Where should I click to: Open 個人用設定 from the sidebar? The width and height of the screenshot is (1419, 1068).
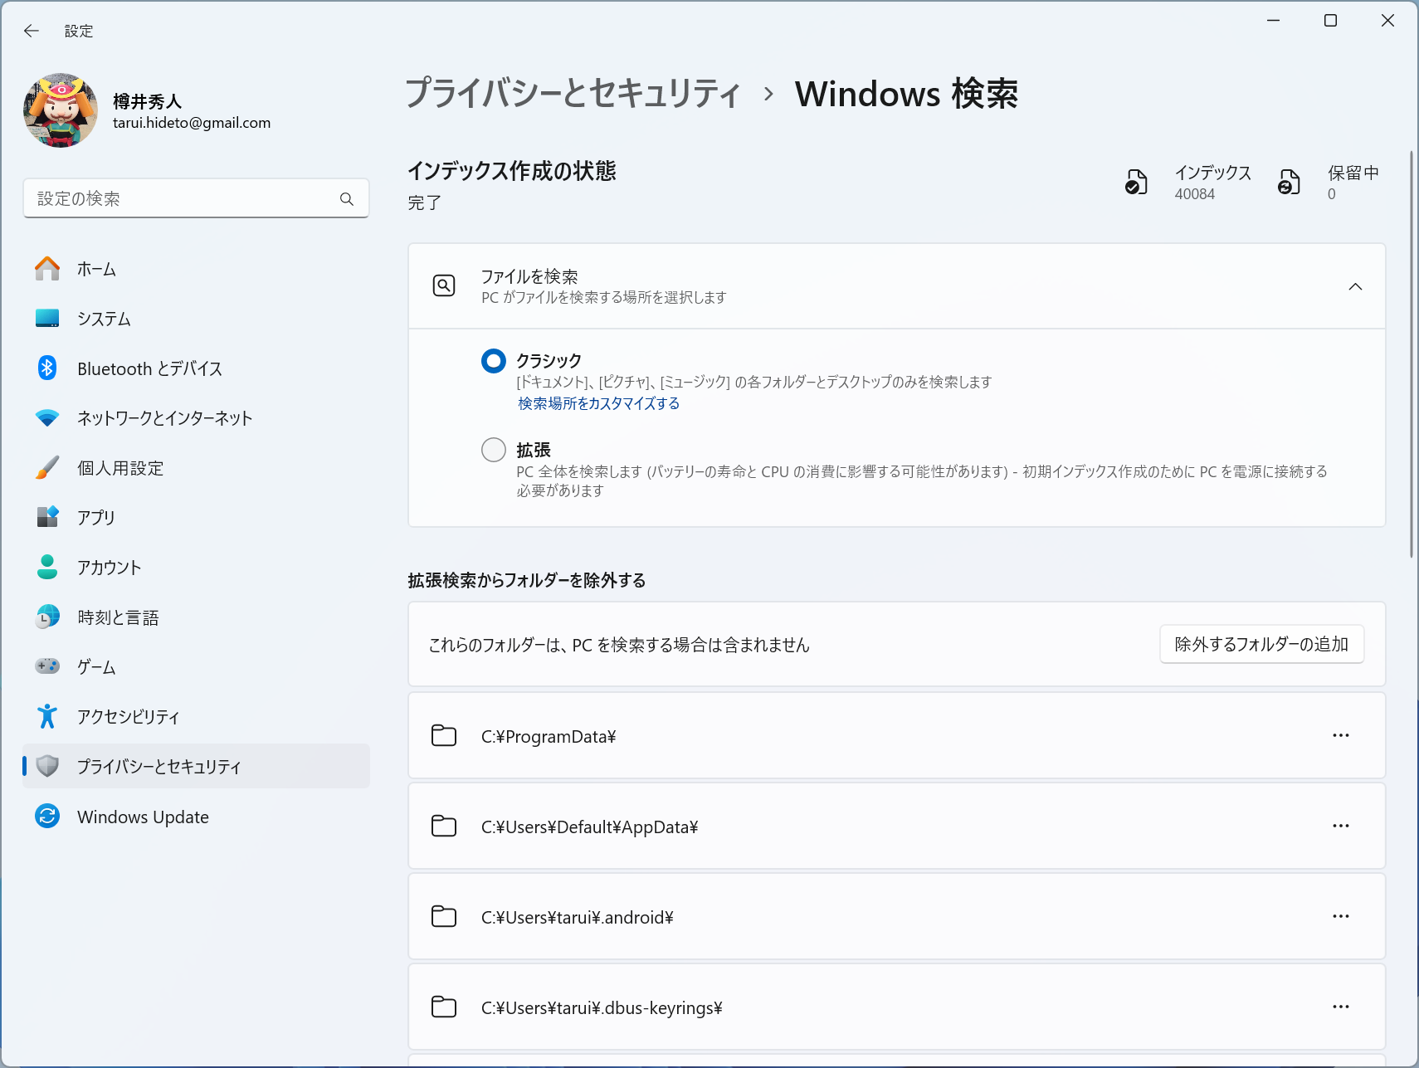[x=119, y=467]
